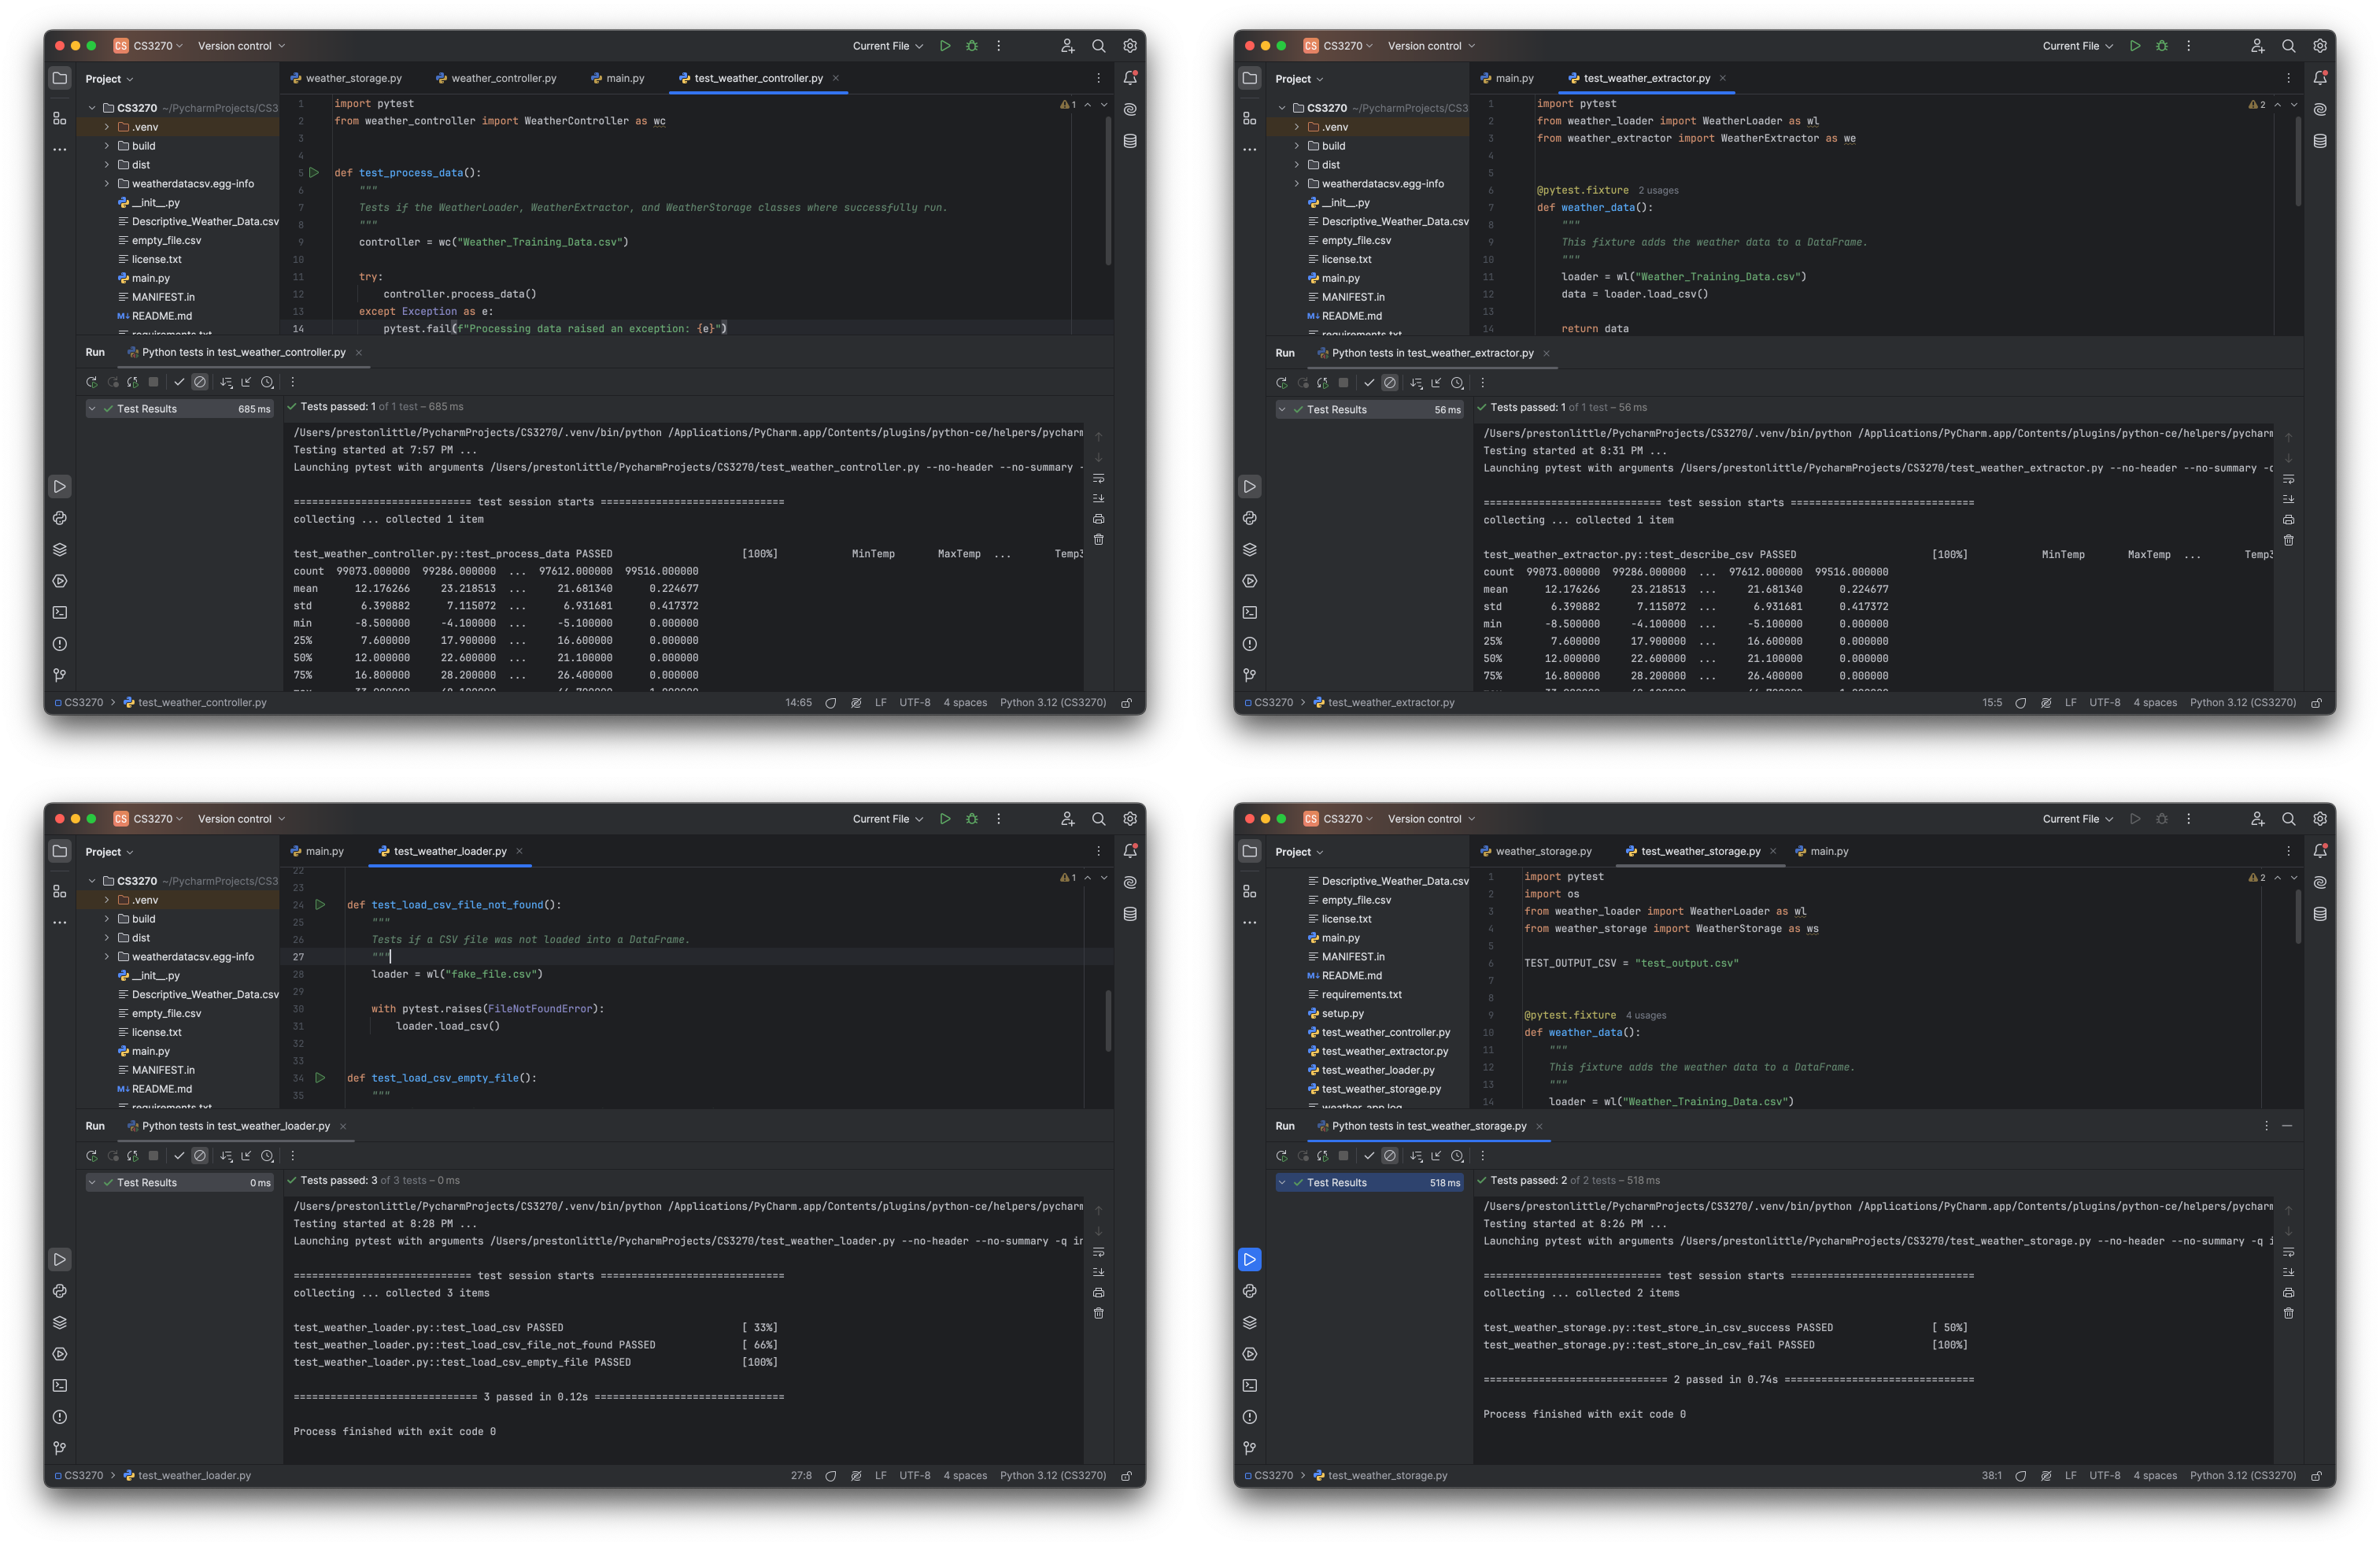Toggle Show Ignored filter in test_weather_extractor Run toolbar

pyautogui.click(x=1389, y=383)
